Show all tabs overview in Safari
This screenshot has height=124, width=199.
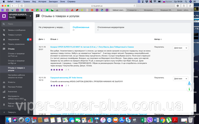point(190,6)
